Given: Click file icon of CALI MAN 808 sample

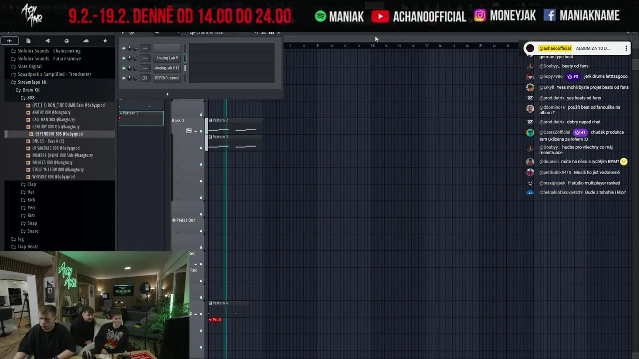Looking at the screenshot, I should coord(28,120).
